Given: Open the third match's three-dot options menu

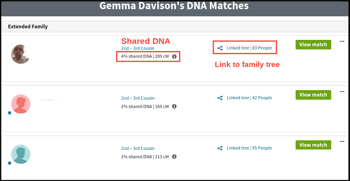Looking at the screenshot, I should tap(342, 141).
